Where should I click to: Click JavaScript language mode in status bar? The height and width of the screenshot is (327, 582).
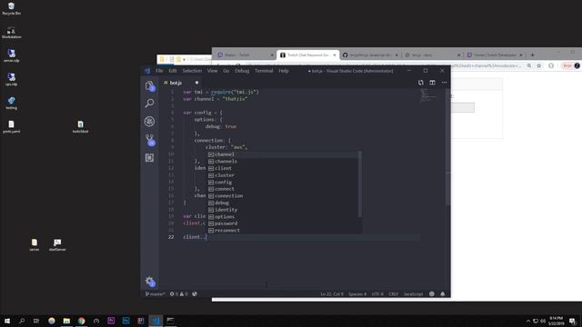[x=413, y=294]
